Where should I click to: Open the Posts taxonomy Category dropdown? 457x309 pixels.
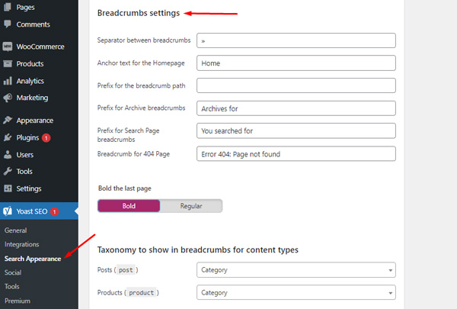pos(296,270)
